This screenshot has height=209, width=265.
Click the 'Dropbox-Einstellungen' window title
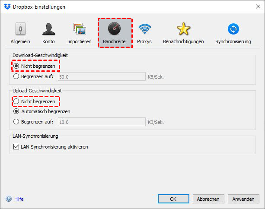[x=39, y=7]
